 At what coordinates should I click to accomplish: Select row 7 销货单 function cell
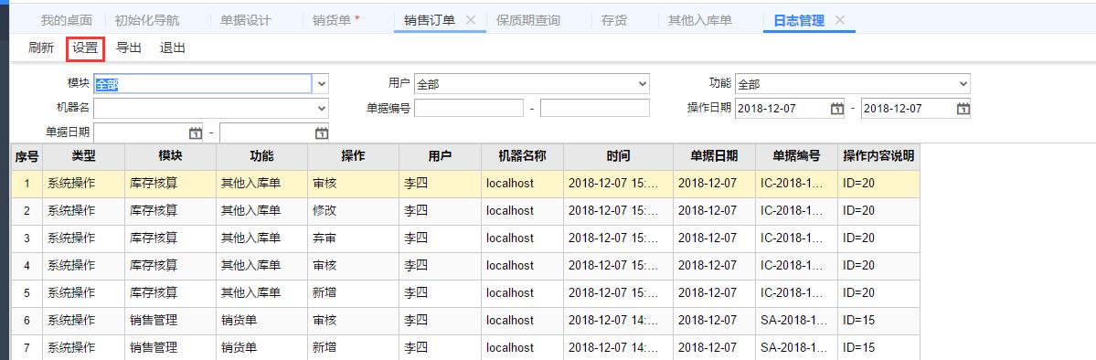(x=262, y=347)
